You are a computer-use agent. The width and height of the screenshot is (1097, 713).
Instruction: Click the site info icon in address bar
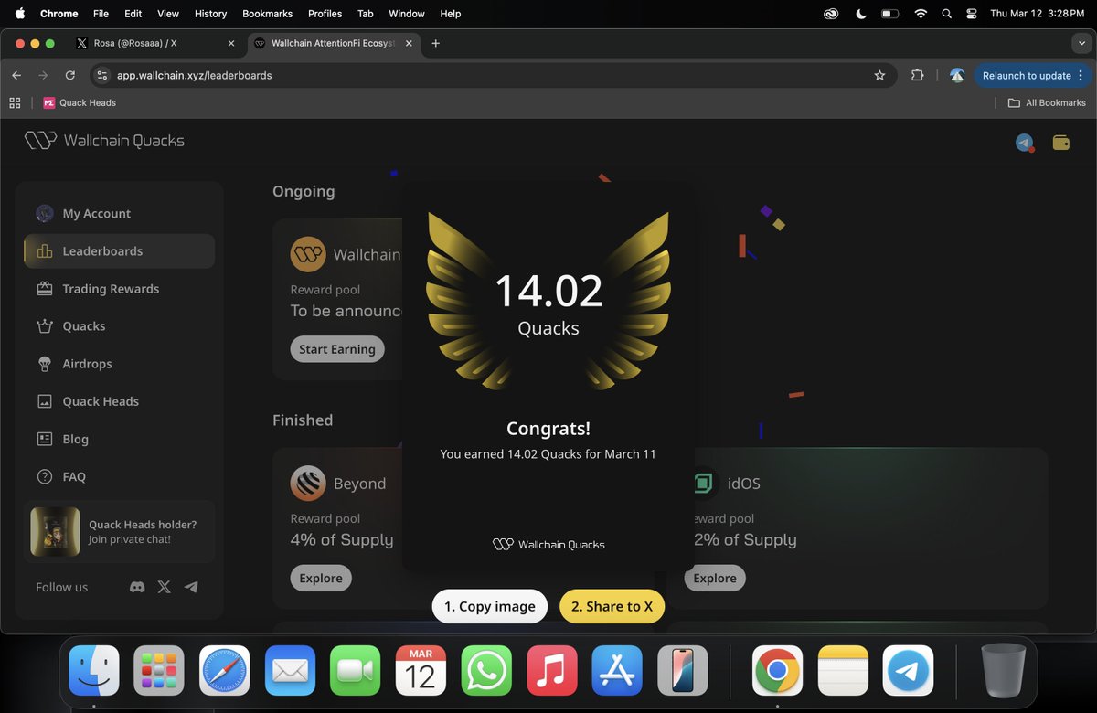tap(101, 75)
